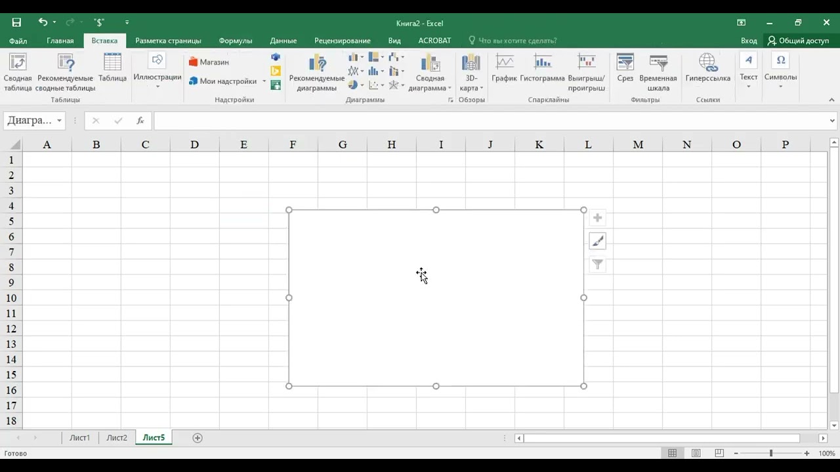Image resolution: width=840 pixels, height=472 pixels.
Task: Open chart filters funnel button
Action: point(597,264)
